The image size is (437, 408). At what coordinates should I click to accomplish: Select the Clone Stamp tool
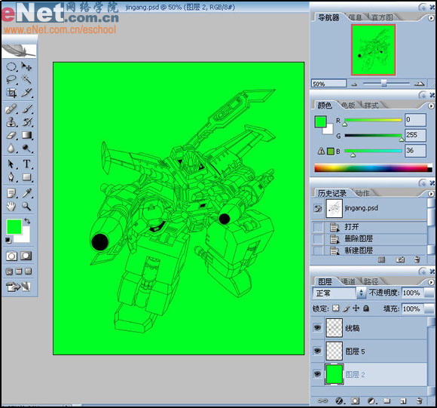(x=11, y=122)
